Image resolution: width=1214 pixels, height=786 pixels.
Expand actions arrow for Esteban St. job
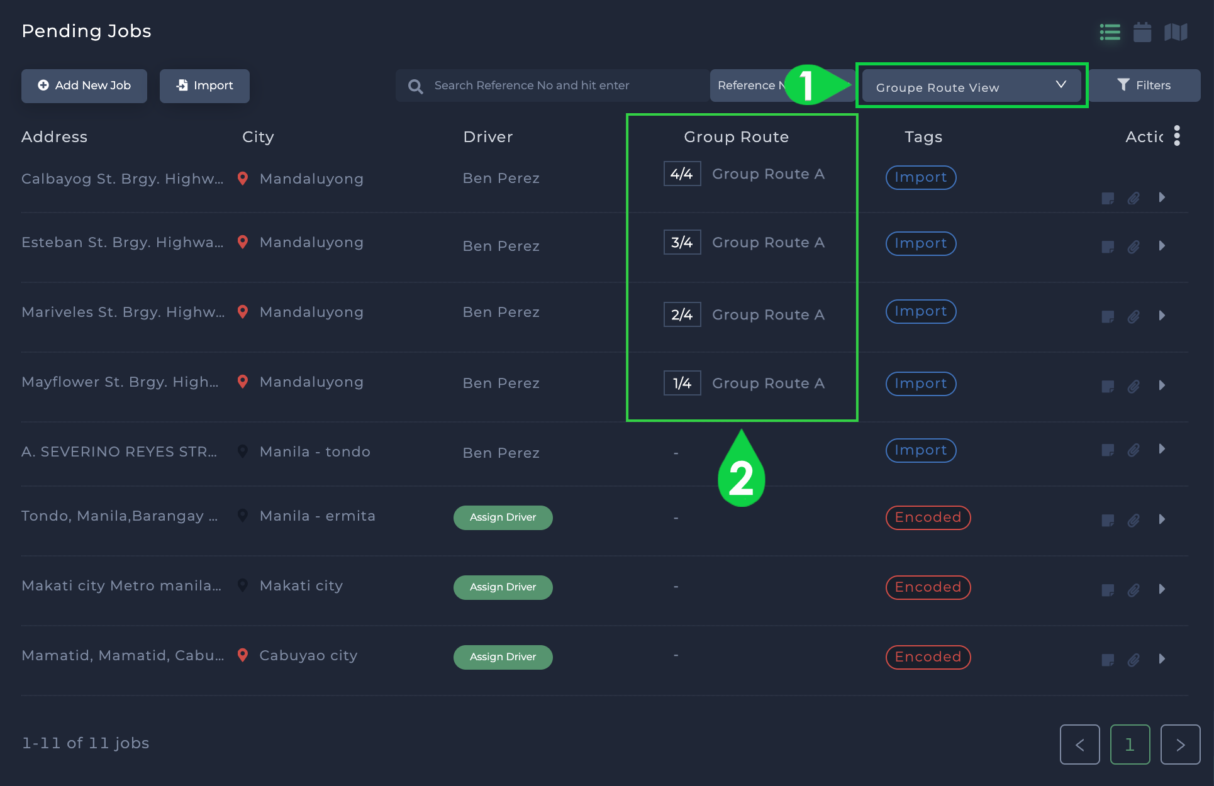[1162, 246]
